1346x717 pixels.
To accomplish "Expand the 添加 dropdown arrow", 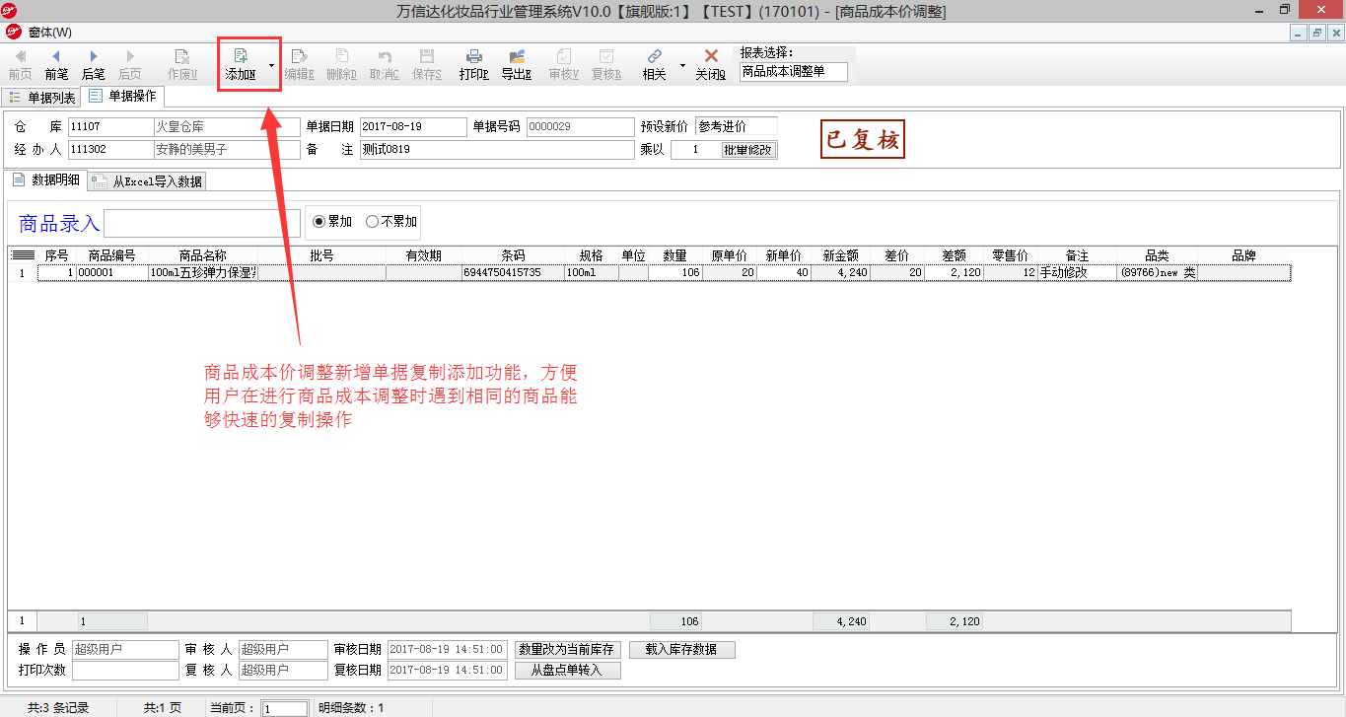I will pyautogui.click(x=271, y=65).
